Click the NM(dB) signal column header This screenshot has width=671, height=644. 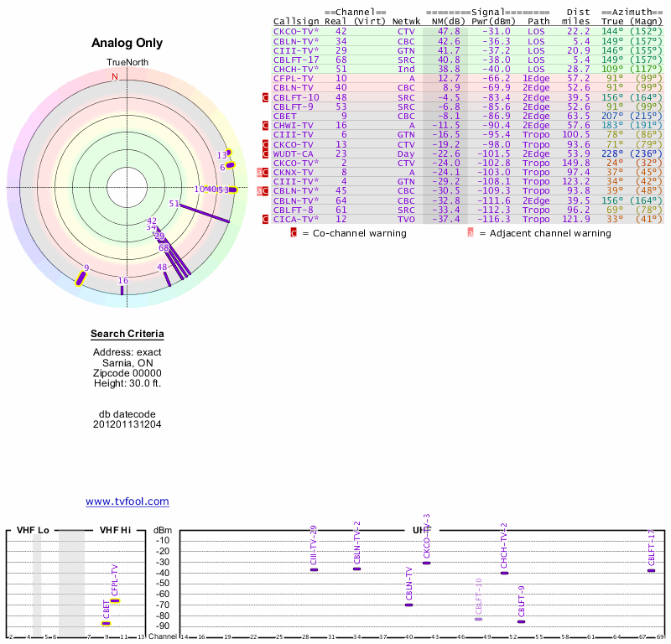click(x=442, y=21)
